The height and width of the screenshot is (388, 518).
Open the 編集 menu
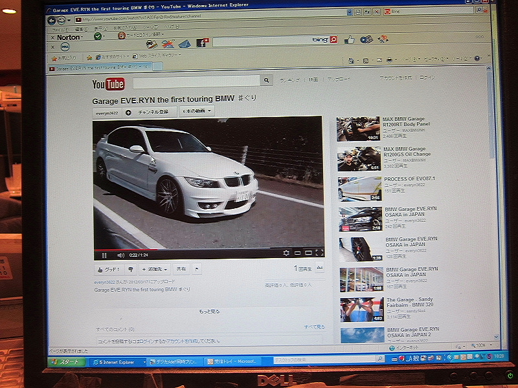click(x=82, y=29)
